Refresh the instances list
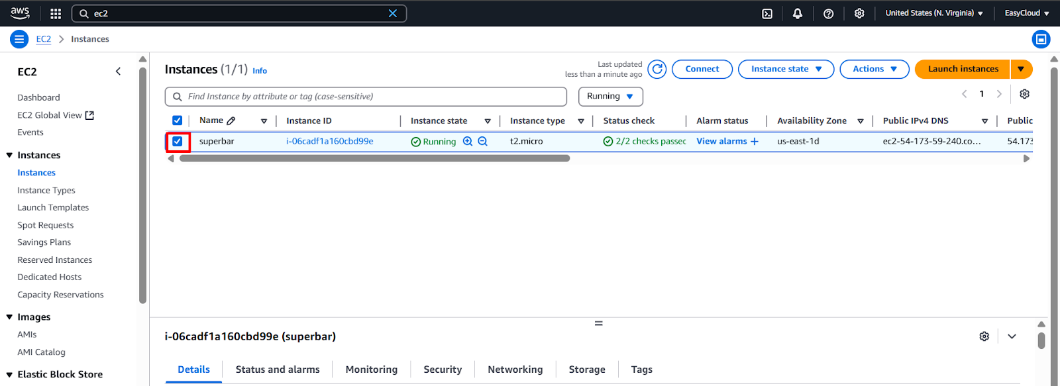Viewport: 1060px width, 386px height. [657, 69]
